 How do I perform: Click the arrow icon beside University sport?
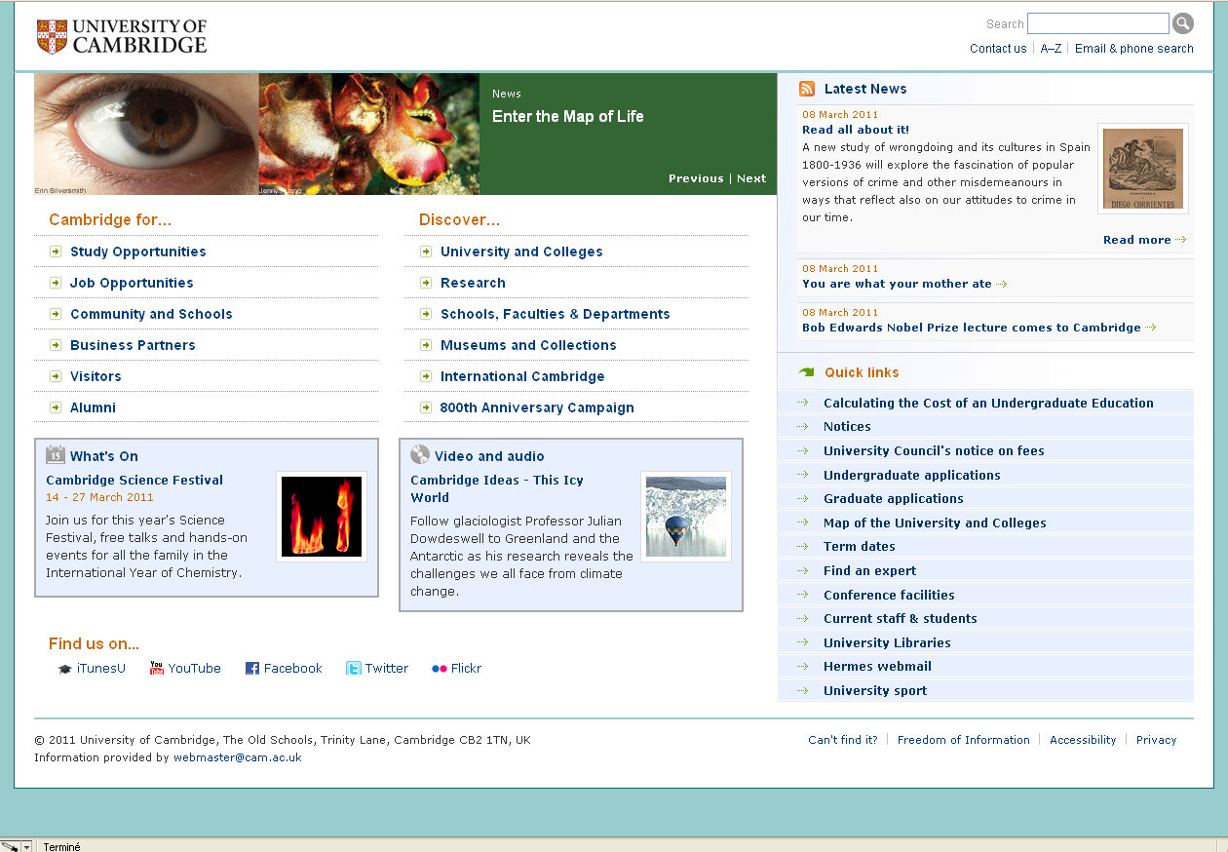(x=803, y=691)
